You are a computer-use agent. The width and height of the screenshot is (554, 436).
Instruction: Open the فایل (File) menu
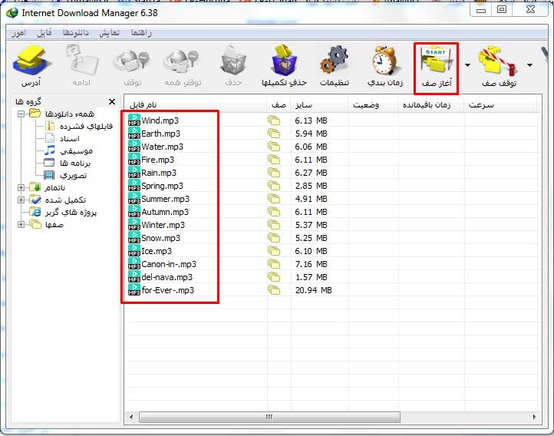coord(45,33)
